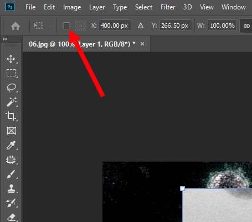
Task: Toggle the reference point checkbox
Action: click(x=66, y=25)
